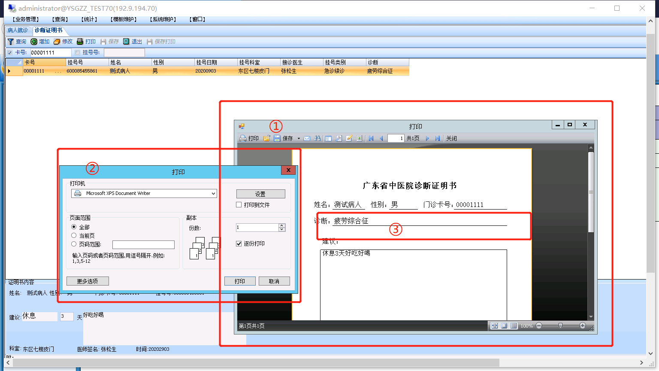Select the 当前页 radio button
This screenshot has width=659, height=371.
click(74, 235)
